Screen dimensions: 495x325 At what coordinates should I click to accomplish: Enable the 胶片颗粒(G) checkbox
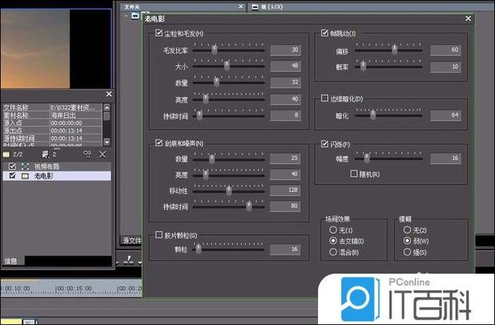tap(159, 234)
